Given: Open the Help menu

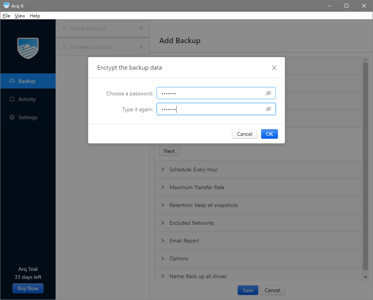Looking at the screenshot, I should 35,16.
